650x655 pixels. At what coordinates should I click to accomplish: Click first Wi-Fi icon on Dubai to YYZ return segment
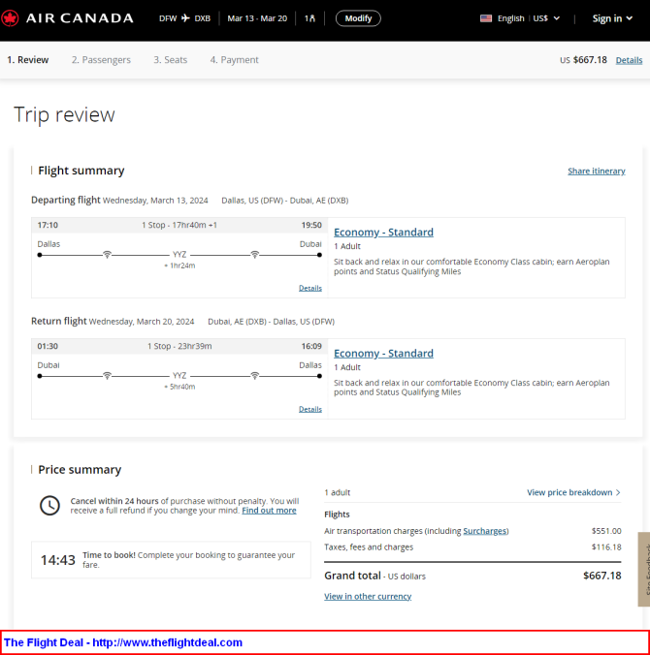point(107,376)
